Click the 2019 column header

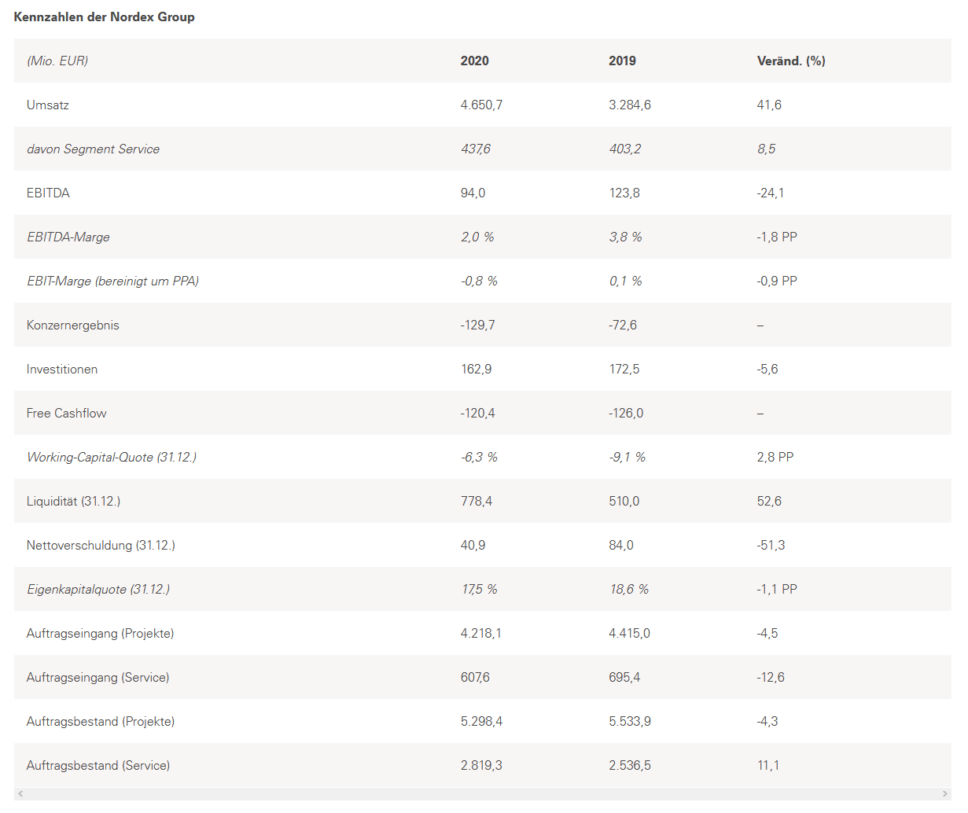coord(622,61)
